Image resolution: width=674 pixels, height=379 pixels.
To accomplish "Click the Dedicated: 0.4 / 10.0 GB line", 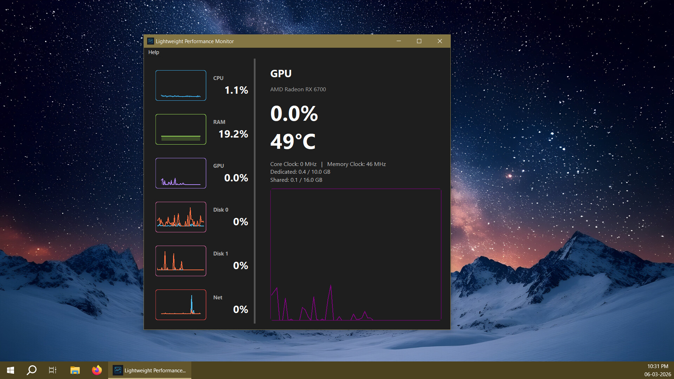I will (x=300, y=172).
